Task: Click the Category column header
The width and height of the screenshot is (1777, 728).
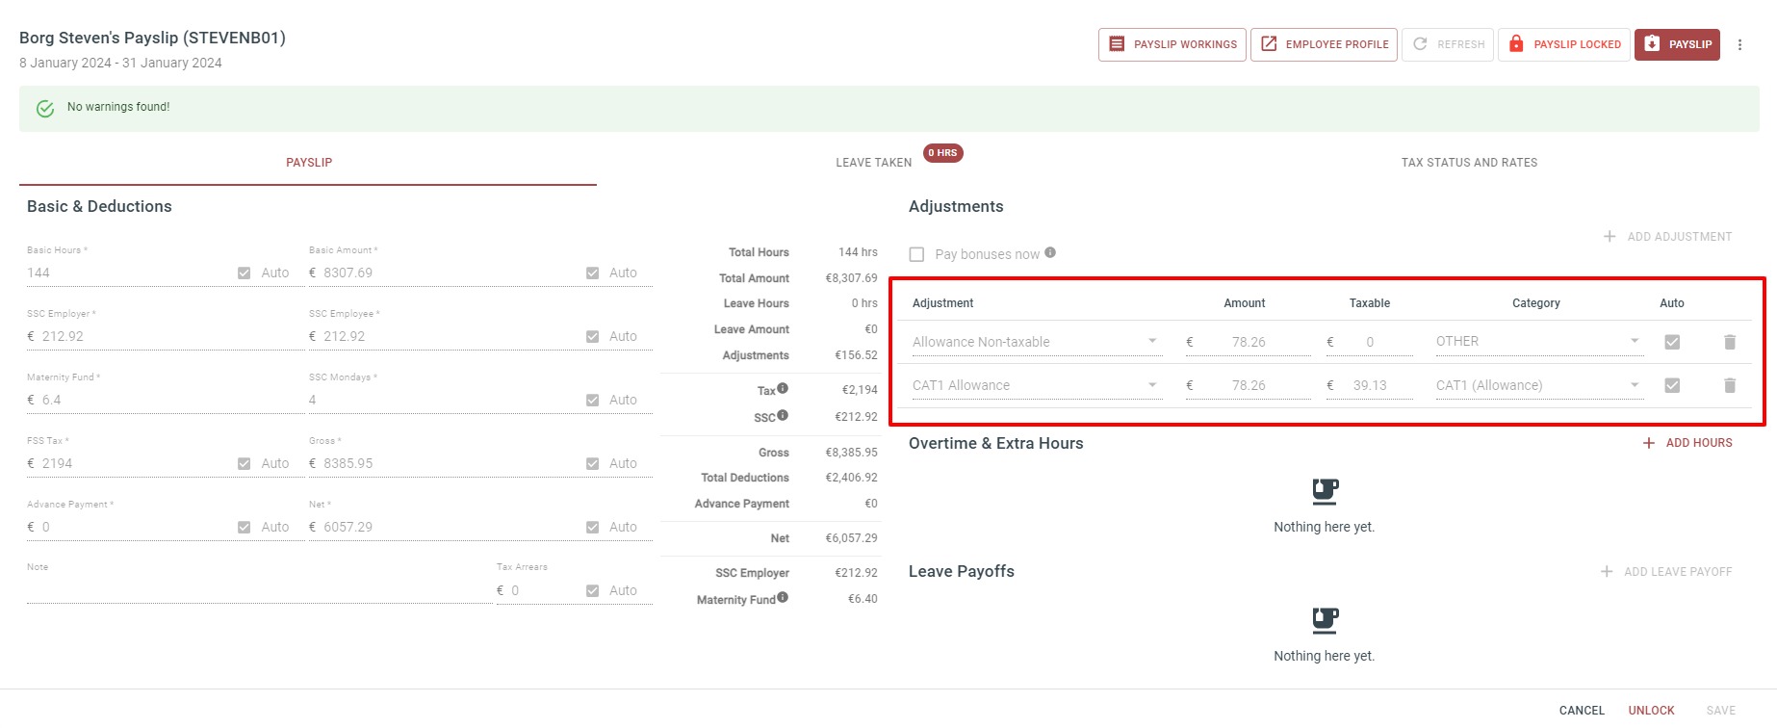Action: tap(1535, 303)
